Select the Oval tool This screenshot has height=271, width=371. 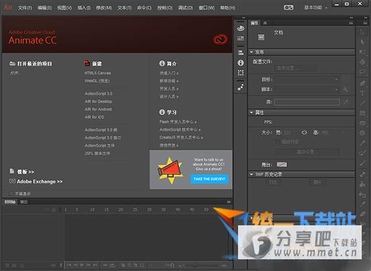click(x=362, y=123)
